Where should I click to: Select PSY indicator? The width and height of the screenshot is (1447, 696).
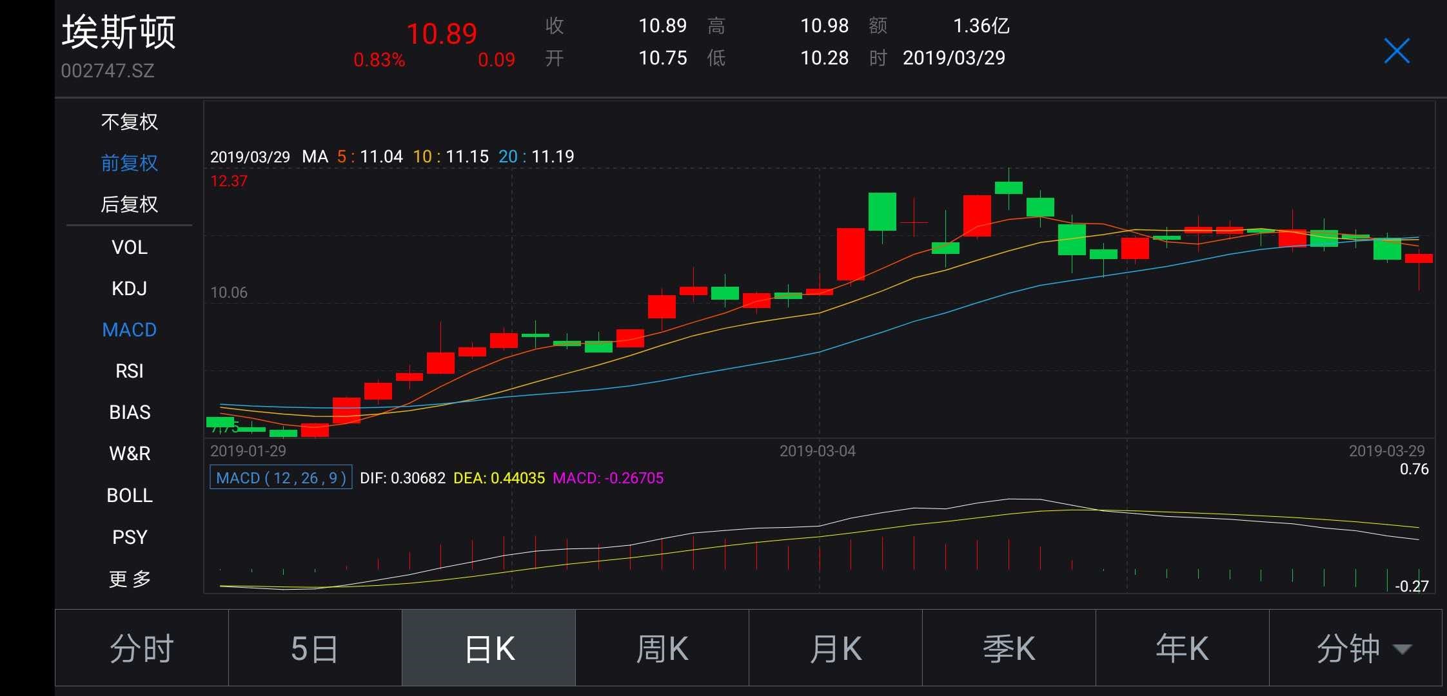click(x=130, y=537)
